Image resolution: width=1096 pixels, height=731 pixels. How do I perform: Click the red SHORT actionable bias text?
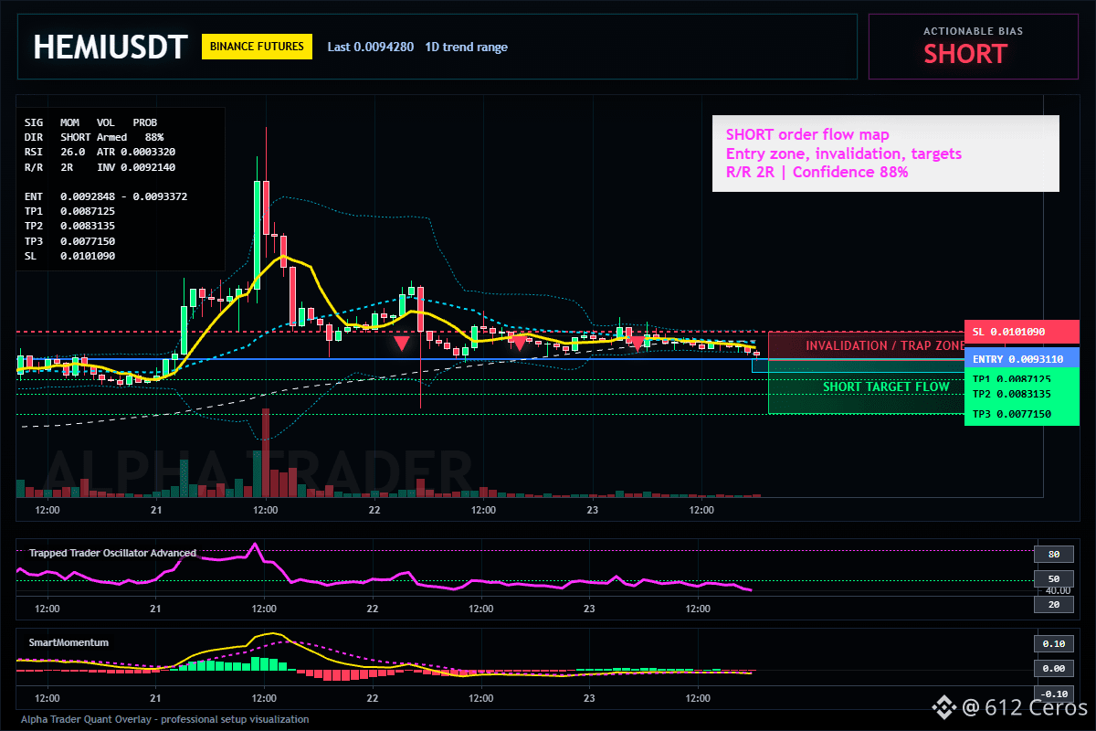pos(965,54)
